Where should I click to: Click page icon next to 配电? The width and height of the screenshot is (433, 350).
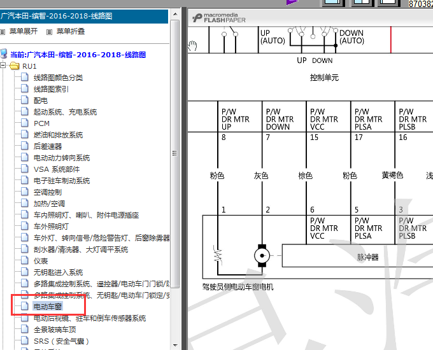(x=25, y=100)
